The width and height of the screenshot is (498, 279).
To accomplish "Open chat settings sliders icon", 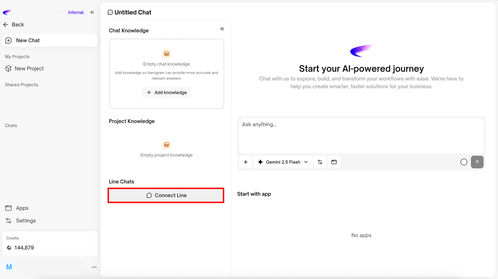I will pos(320,162).
